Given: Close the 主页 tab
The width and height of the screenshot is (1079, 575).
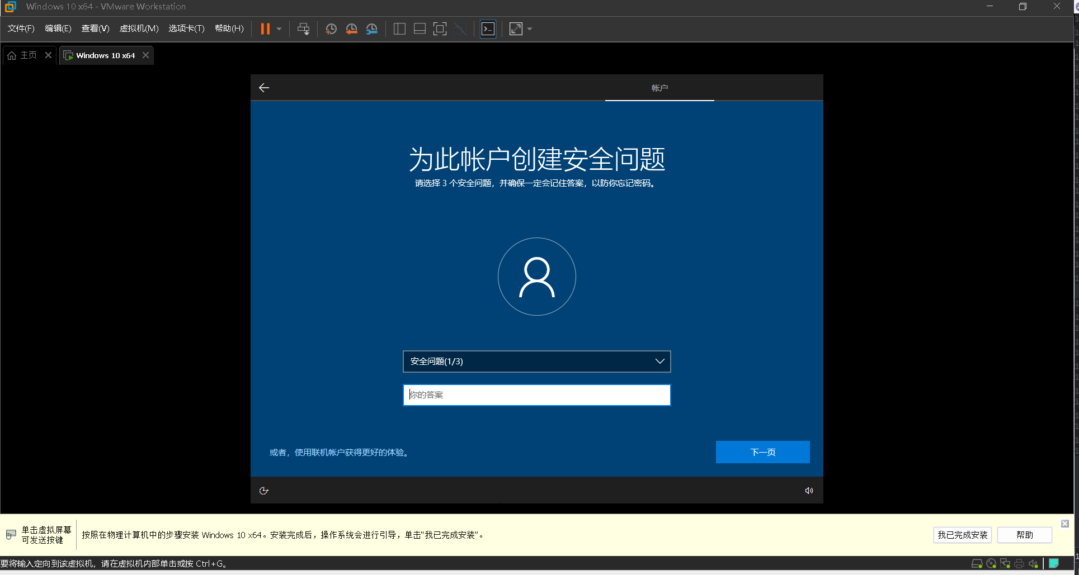Looking at the screenshot, I should click(48, 55).
